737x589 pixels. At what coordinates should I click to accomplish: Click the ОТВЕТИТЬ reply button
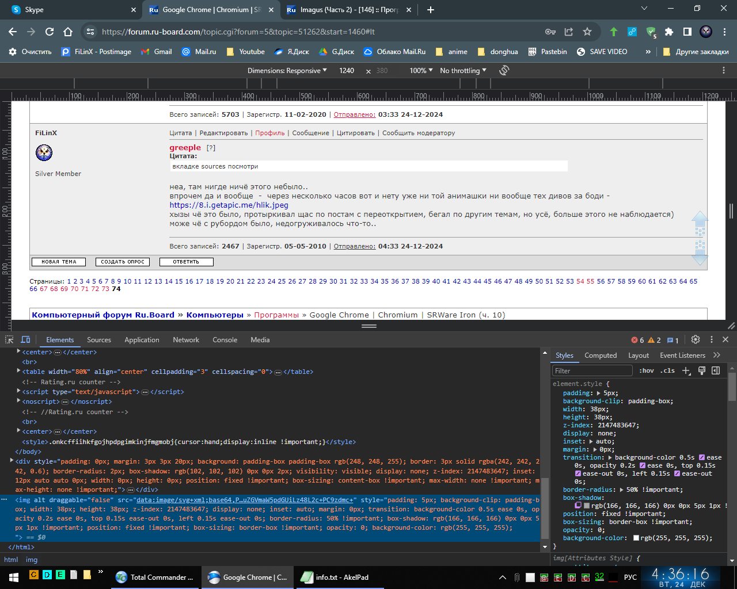point(185,262)
